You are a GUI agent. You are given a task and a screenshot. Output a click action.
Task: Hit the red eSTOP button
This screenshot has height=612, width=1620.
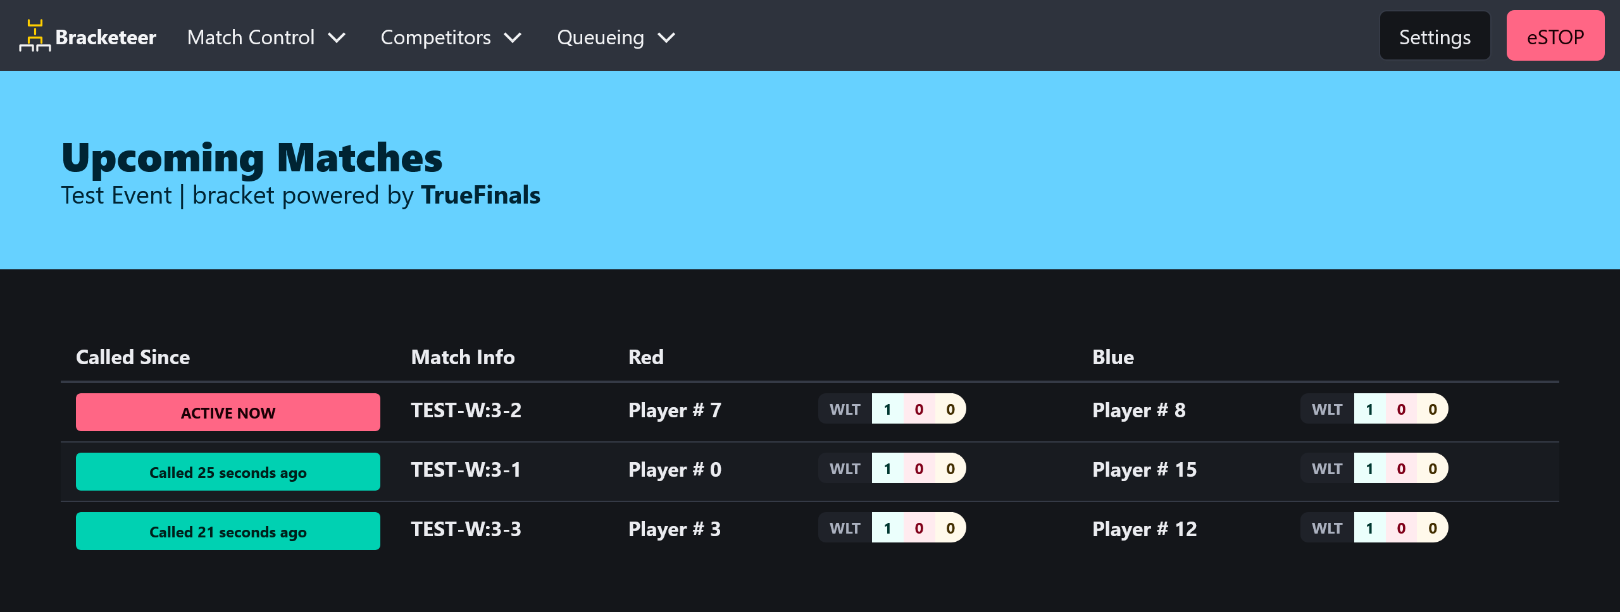click(x=1555, y=36)
